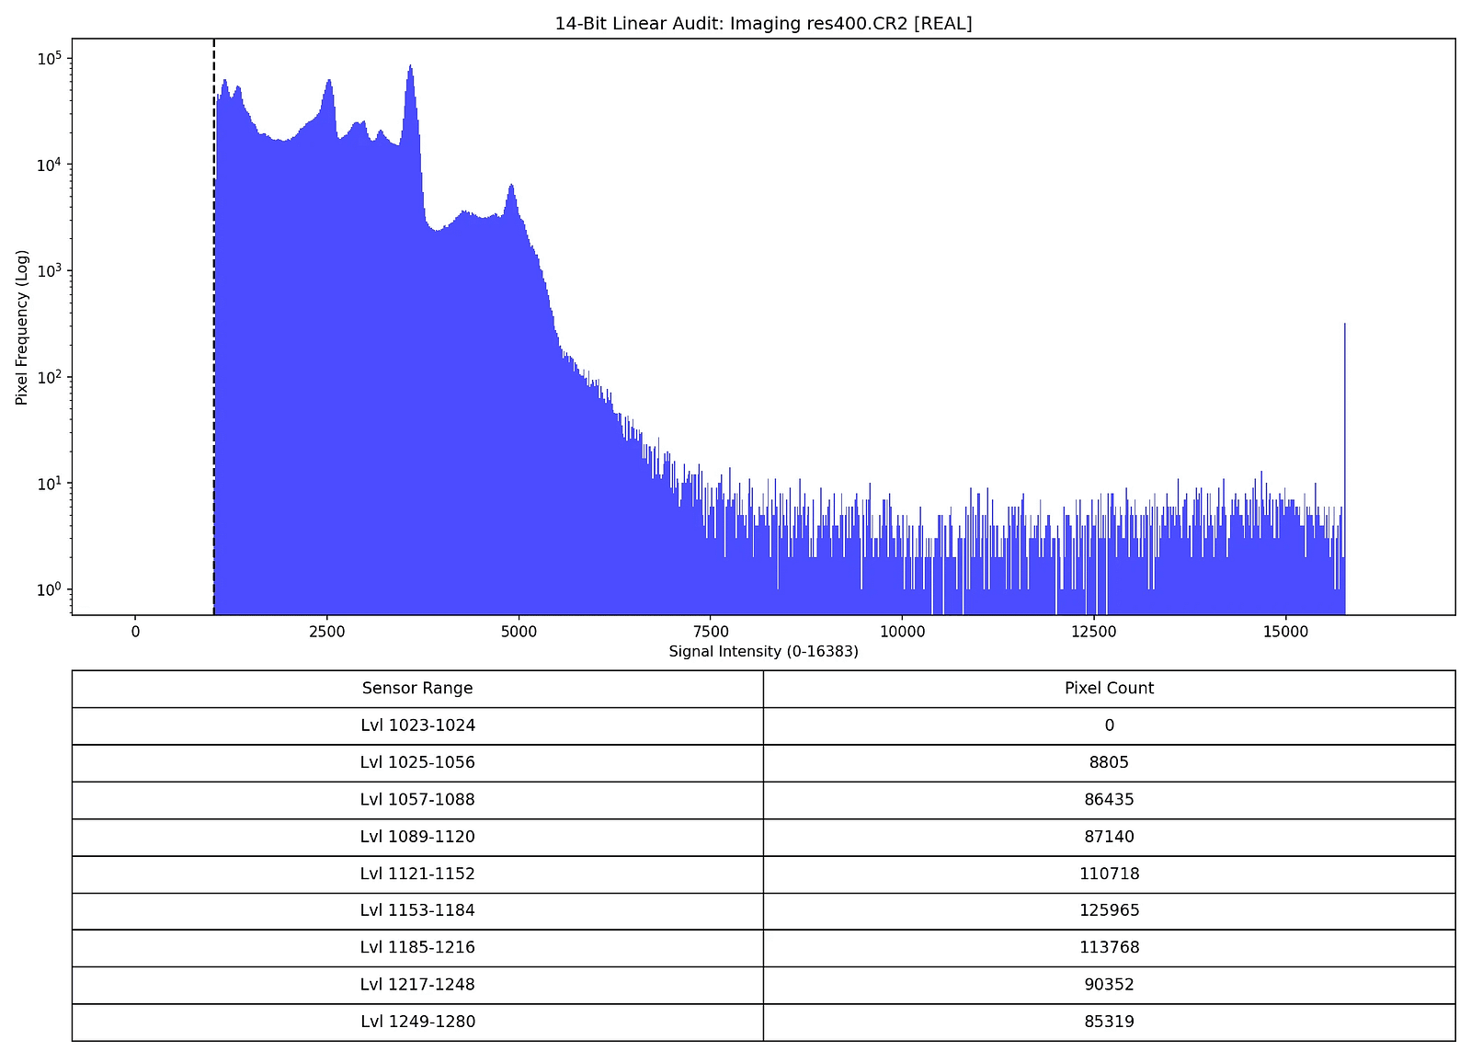Click the row labeled "Lvl 1185-1216"
The height and width of the screenshot is (1051, 1471).
tap(418, 947)
